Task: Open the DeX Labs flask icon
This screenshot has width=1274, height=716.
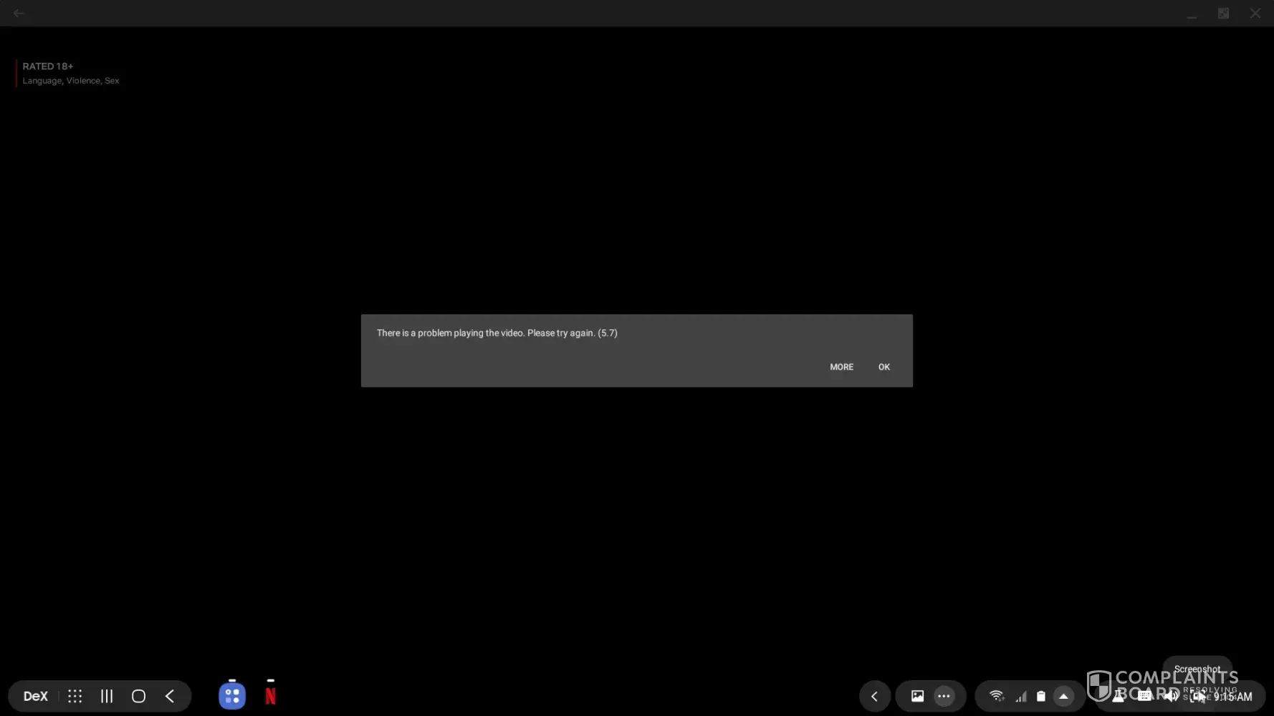Action: [x=1118, y=696]
